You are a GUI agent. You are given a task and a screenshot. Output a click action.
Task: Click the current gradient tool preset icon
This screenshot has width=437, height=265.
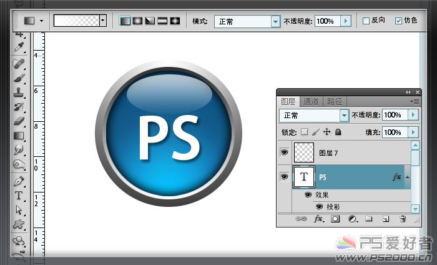(x=29, y=21)
